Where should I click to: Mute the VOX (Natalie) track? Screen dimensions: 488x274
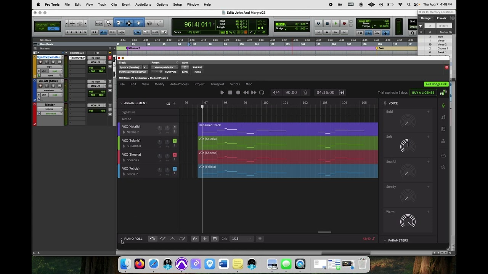175,127
